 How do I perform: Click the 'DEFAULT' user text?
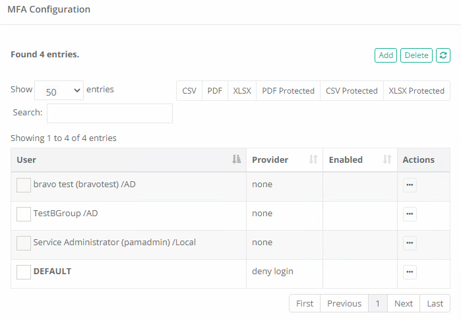coord(52,271)
